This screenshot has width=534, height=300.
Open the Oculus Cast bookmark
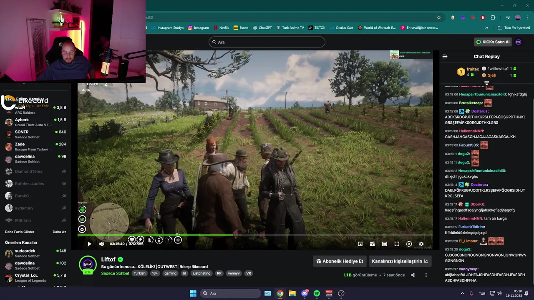point(341,28)
